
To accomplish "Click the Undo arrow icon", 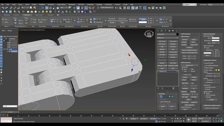I will [3, 8].
